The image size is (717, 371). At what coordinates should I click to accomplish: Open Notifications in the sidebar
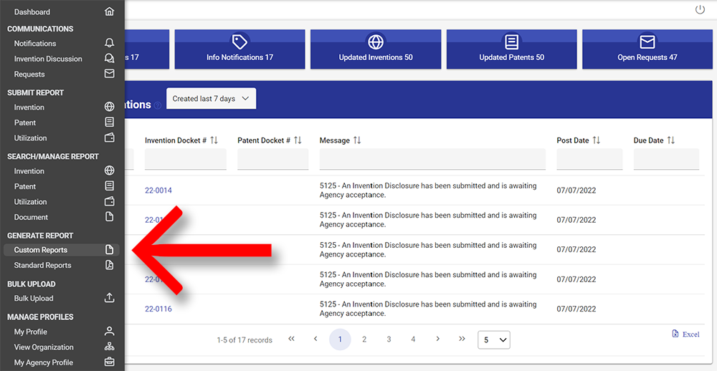coord(35,44)
